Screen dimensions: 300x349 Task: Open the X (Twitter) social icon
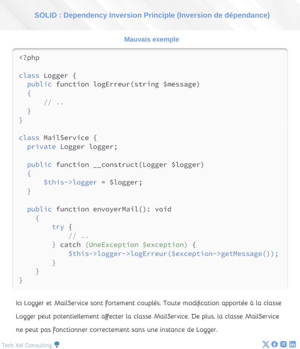tap(265, 344)
